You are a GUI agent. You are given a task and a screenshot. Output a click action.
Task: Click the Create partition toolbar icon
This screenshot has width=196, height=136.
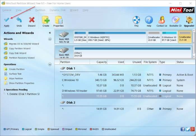click(x=46, y=20)
